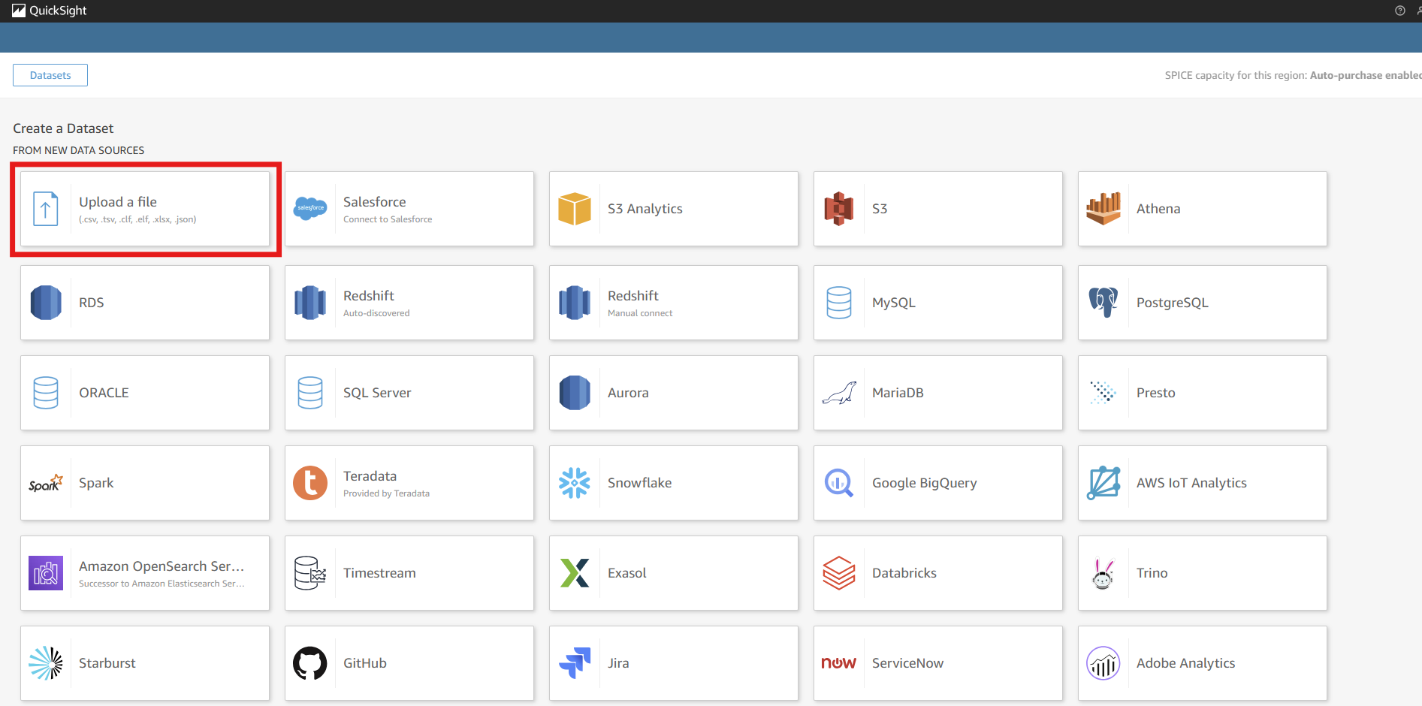
Task: Select the Starburst icon
Action: (x=46, y=663)
